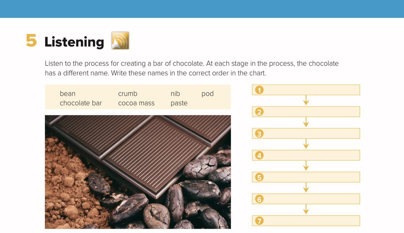Play the Listening audio icon
Image resolution: width=404 pixels, height=233 pixels.
120,40
